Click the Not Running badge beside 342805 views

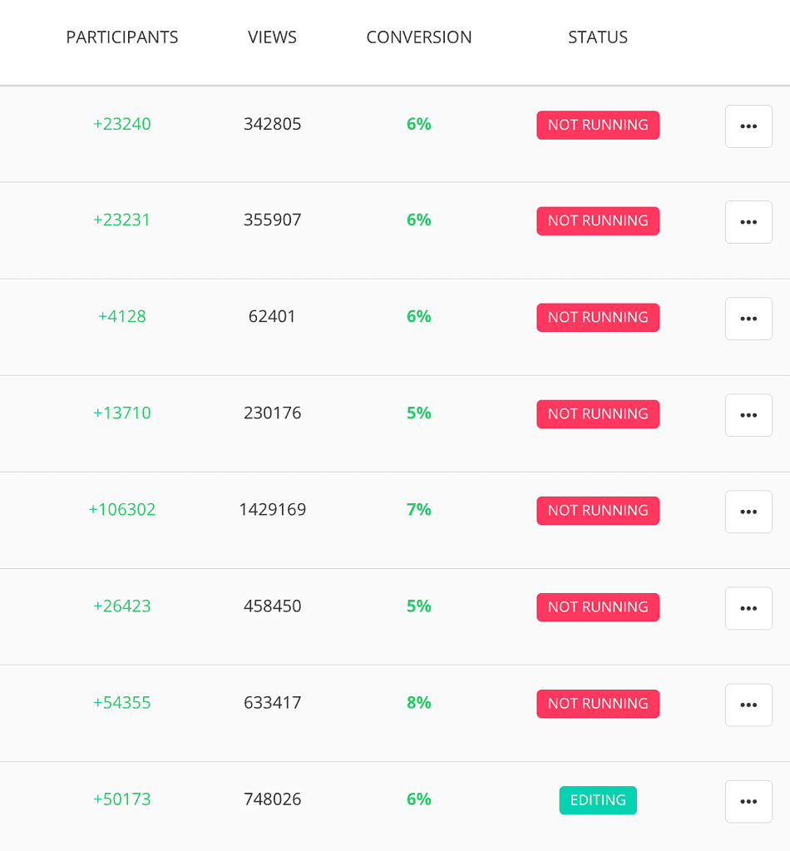click(598, 125)
